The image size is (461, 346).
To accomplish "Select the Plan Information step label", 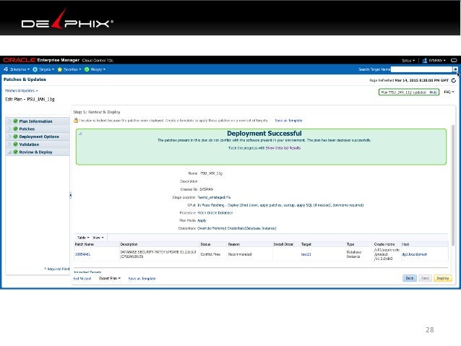I will pyautogui.click(x=35, y=121).
